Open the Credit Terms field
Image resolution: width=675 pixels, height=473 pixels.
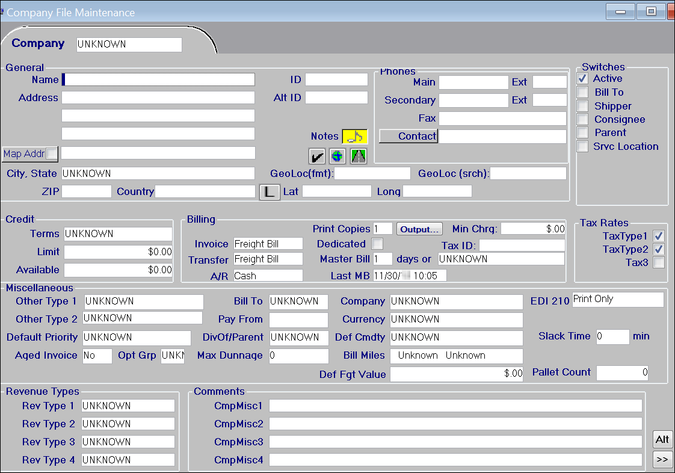point(118,234)
